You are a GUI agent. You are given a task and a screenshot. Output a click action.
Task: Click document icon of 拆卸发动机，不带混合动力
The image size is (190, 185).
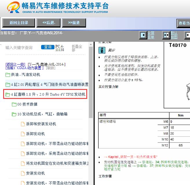23,144
